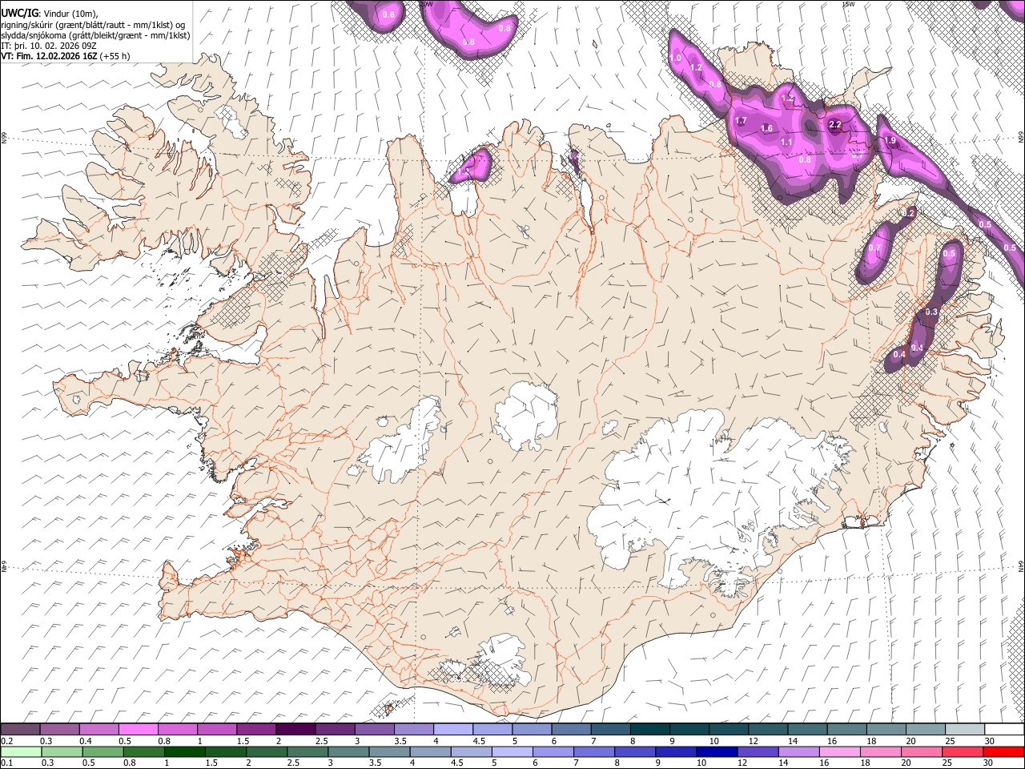Select the darkest purple 2 swatch, upper legend row
This screenshot has height=769, width=1025.
(295, 730)
